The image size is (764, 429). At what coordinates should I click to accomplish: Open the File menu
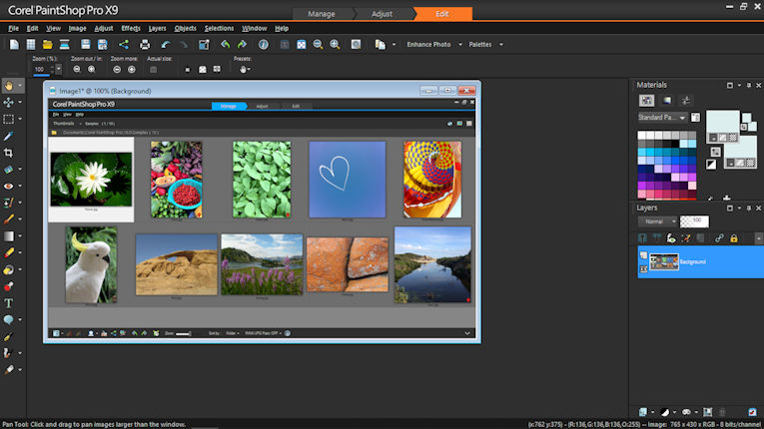click(14, 28)
